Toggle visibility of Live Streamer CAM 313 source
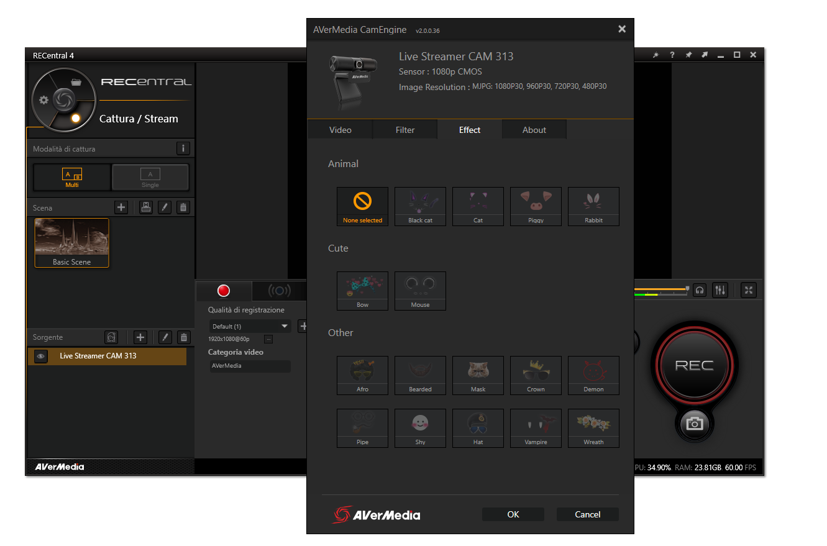The height and width of the screenshot is (546, 827). 41,356
